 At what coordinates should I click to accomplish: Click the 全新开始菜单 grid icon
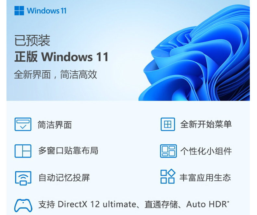coord(168,124)
